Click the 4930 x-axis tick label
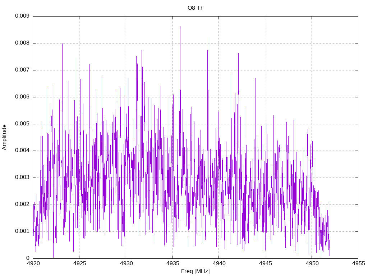 126,263
